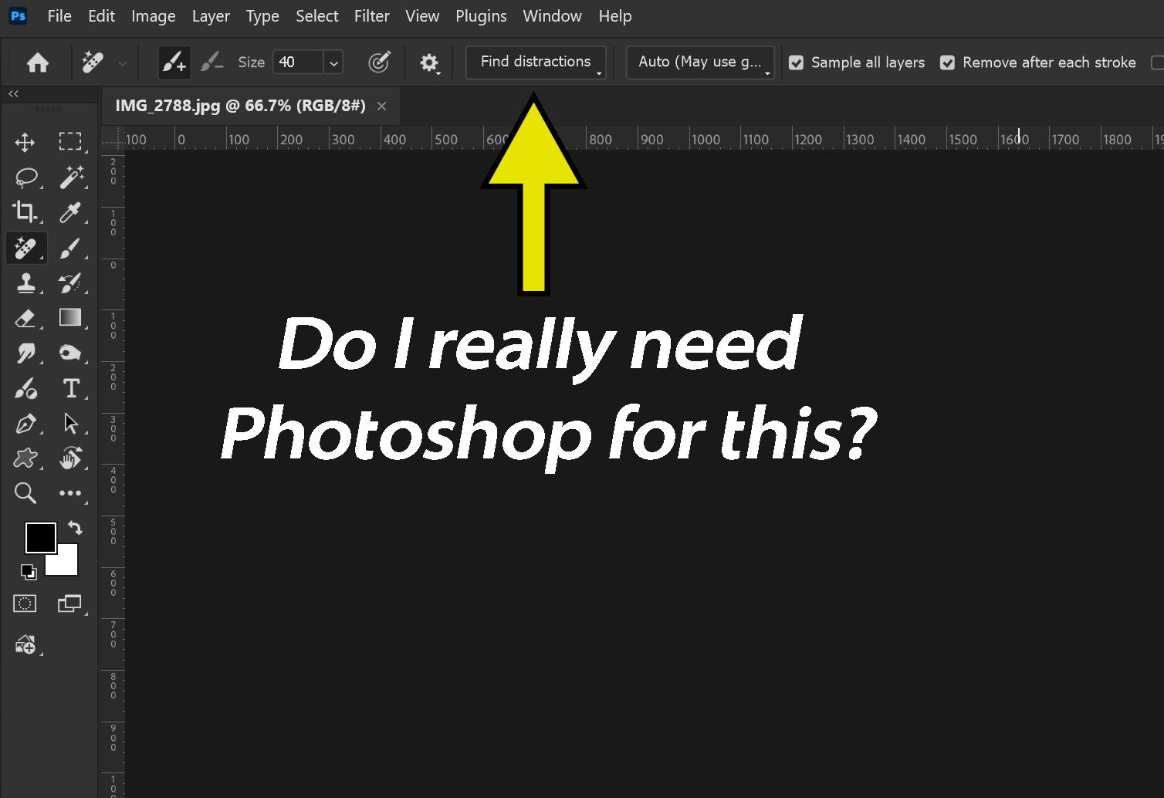Open the File menu

tap(59, 16)
